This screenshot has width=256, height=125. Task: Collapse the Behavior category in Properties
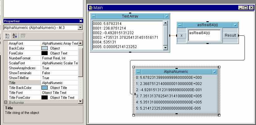5,102
